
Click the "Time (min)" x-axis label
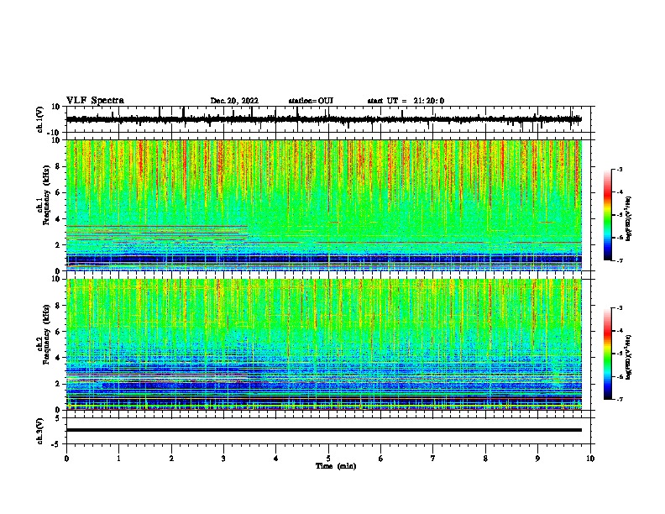[x=336, y=466]
